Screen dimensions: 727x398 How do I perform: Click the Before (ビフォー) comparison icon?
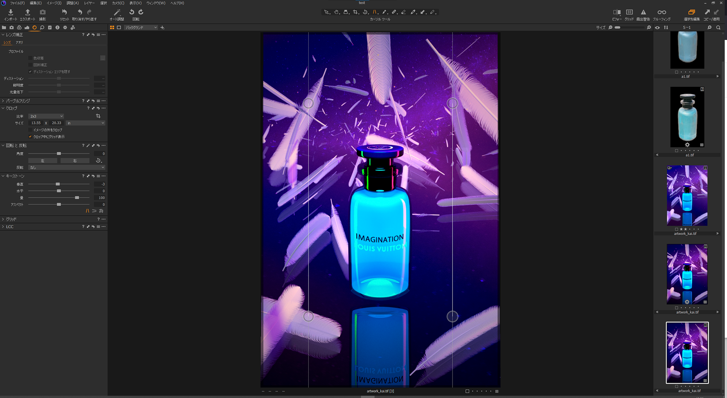coord(616,12)
